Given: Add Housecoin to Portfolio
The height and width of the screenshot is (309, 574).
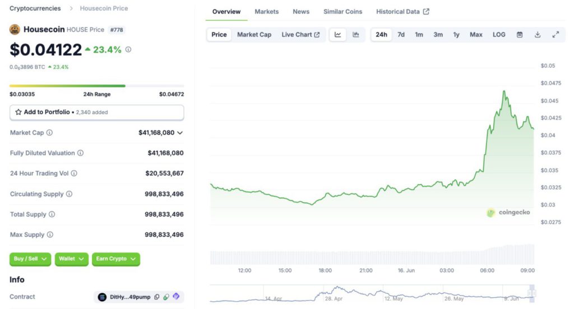Looking at the screenshot, I should (96, 112).
